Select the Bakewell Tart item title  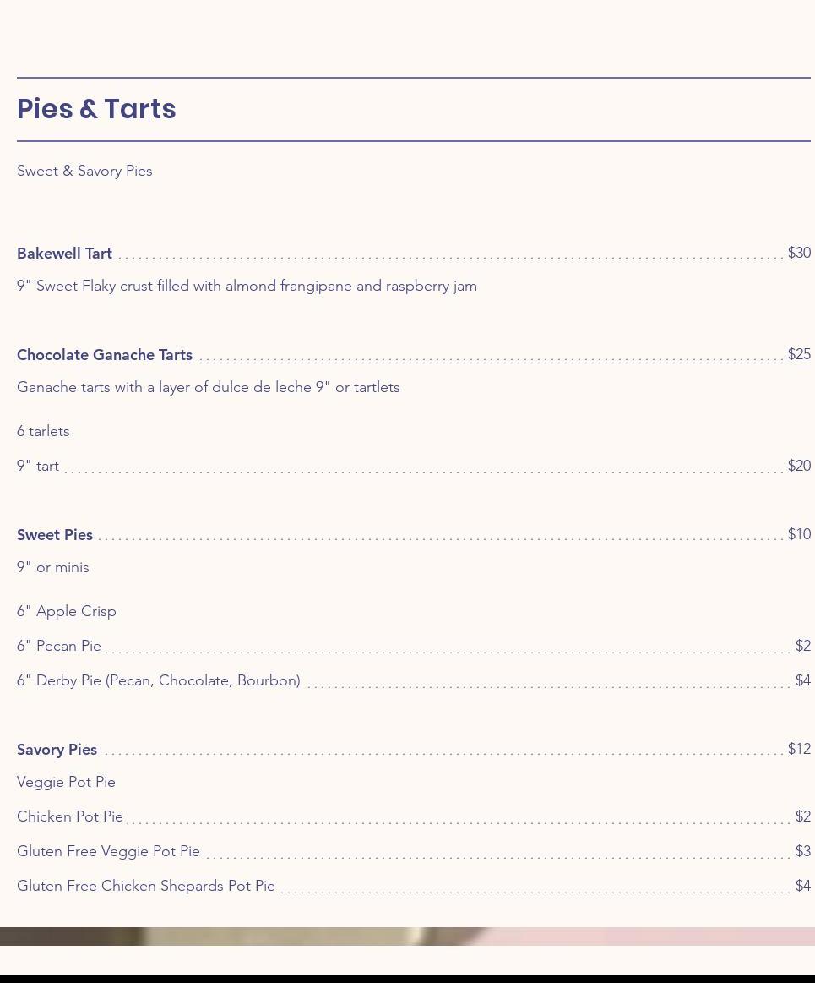coord(64,254)
